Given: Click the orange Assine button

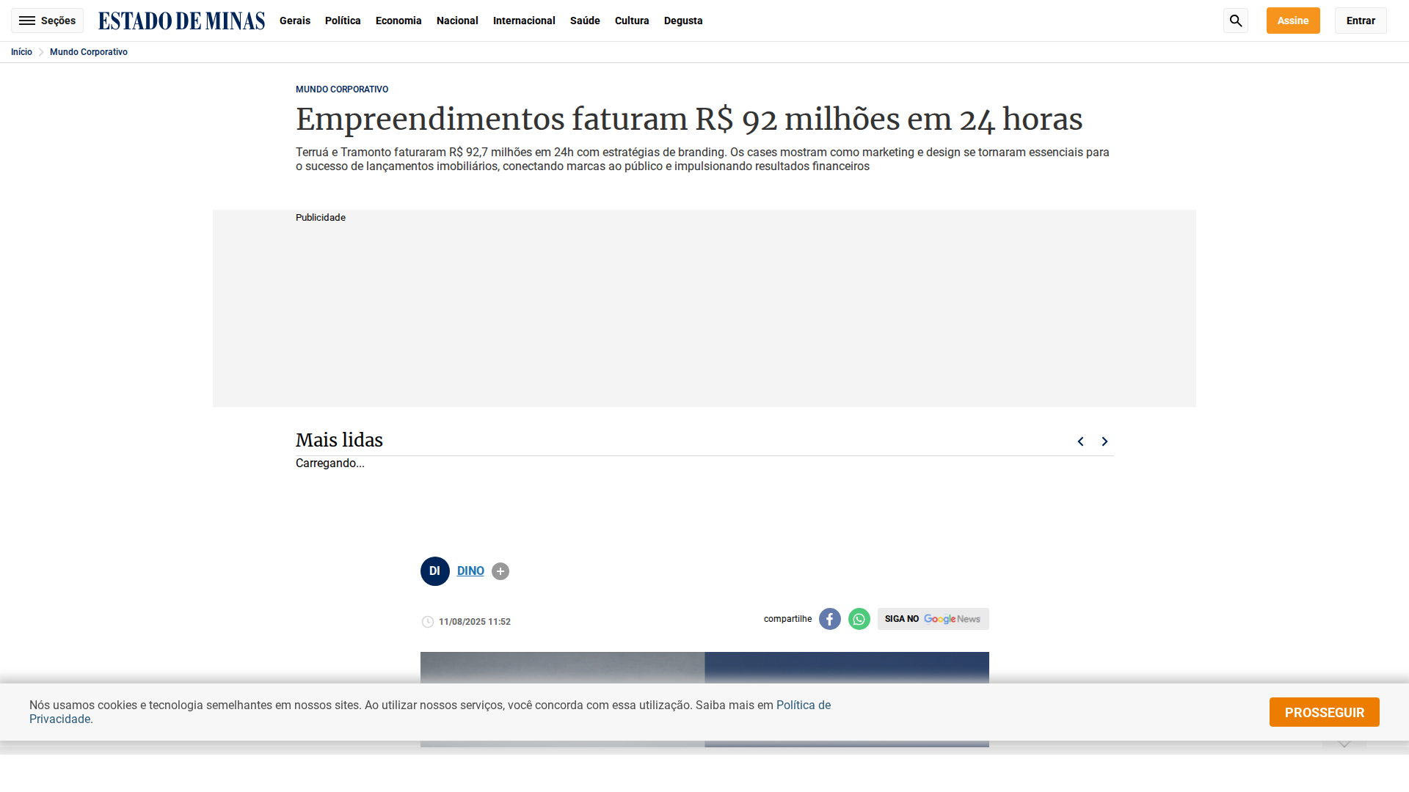Looking at the screenshot, I should 1293,21.
